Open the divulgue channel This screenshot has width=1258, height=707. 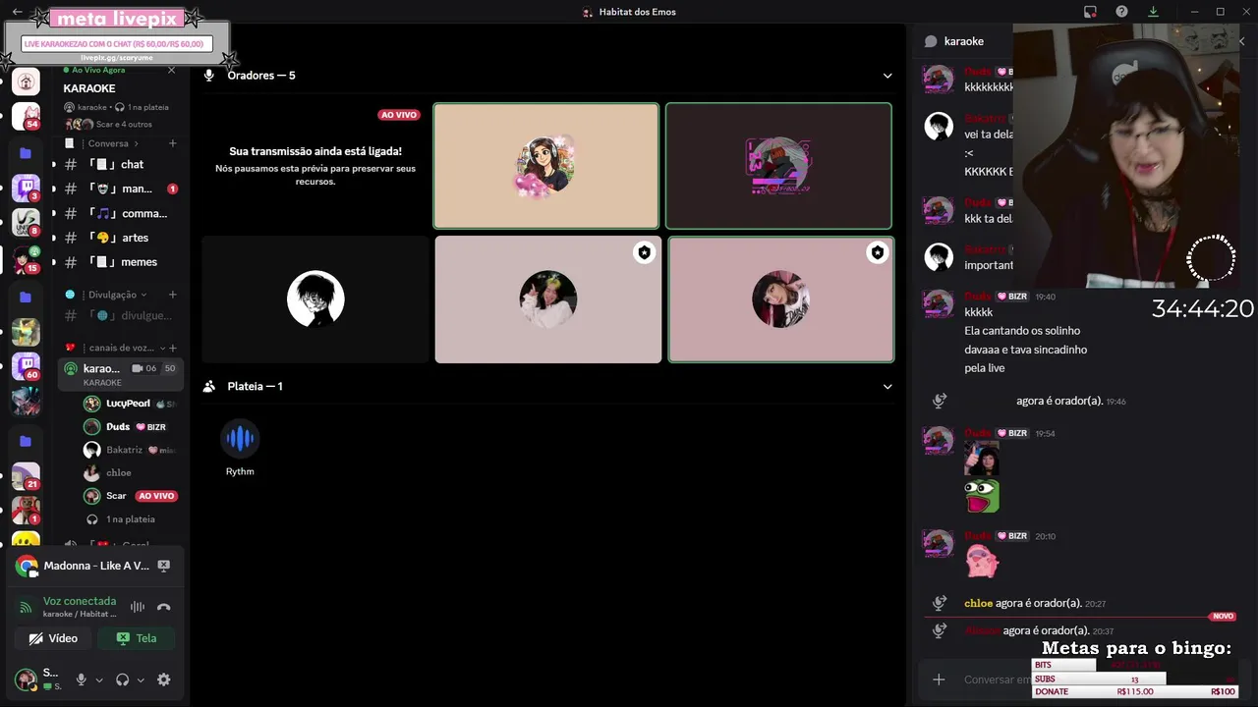coord(121,315)
